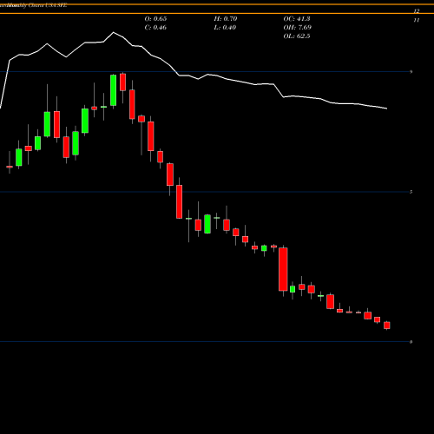Click the 0 price axis label
This screenshot has height=434, width=434.
[411, 342]
